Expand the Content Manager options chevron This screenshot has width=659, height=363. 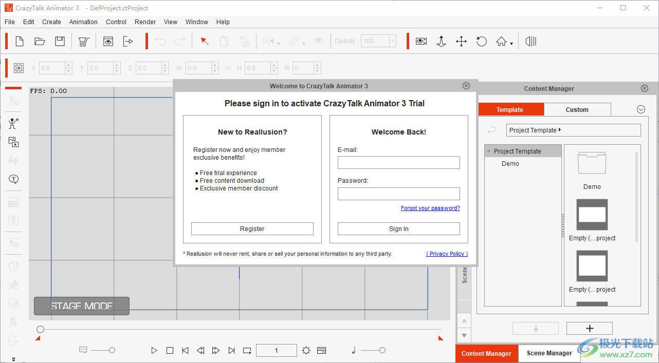[x=640, y=109]
